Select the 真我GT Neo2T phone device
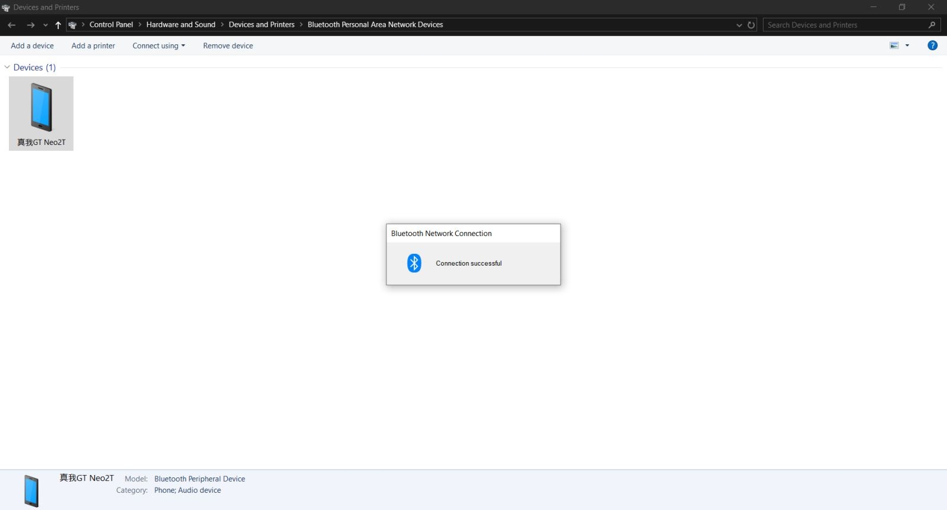Image resolution: width=947 pixels, height=510 pixels. coord(41,114)
